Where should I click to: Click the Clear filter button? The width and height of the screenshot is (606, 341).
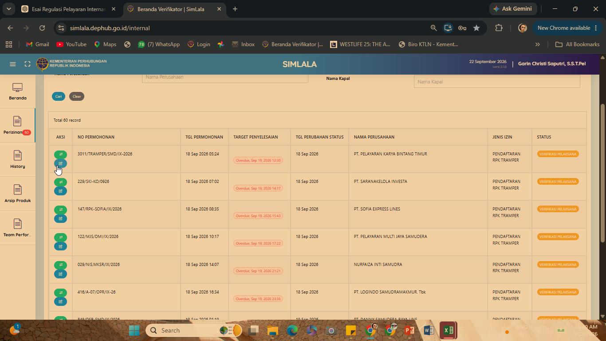click(x=77, y=96)
